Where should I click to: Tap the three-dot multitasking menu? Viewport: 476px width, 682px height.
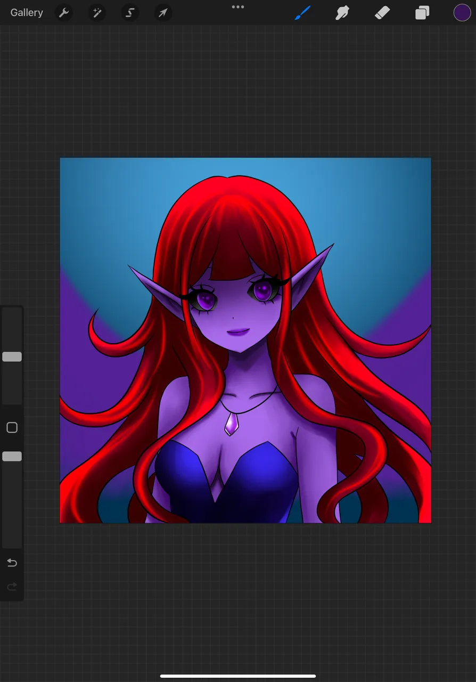[238, 7]
